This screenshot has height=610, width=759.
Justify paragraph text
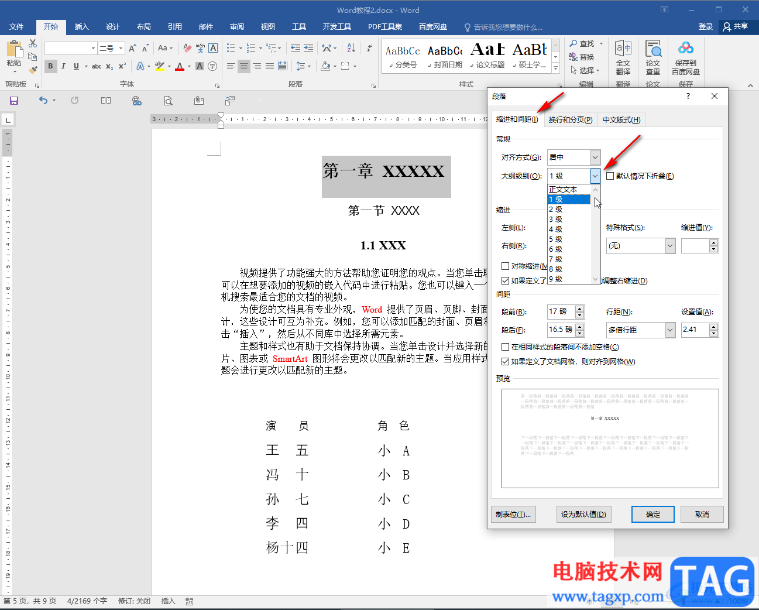(270, 66)
